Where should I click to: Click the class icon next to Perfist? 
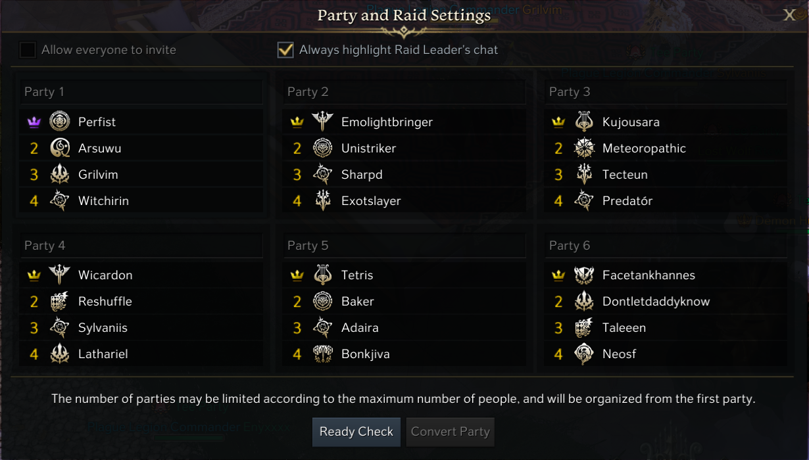pos(60,122)
